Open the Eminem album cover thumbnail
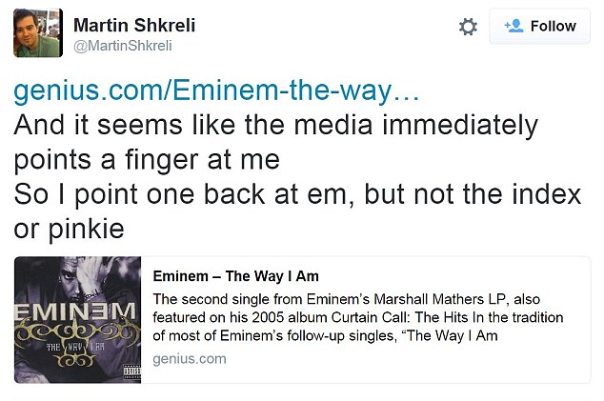Image resolution: width=604 pixels, height=401 pixels. tap(78, 320)
